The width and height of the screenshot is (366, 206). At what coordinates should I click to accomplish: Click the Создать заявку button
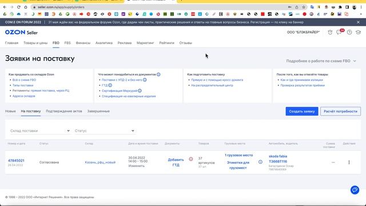coord(302,112)
